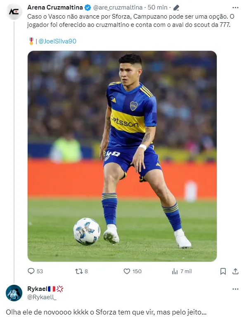Open the @JoelSilva90 mention link
This screenshot has width=244, height=317.
tap(57, 41)
